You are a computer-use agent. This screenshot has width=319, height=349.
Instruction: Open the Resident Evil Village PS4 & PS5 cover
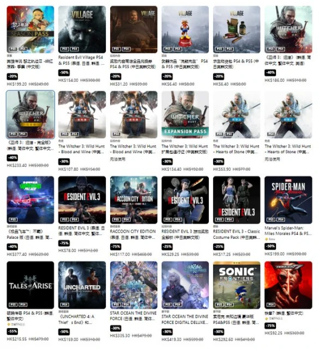82,29
